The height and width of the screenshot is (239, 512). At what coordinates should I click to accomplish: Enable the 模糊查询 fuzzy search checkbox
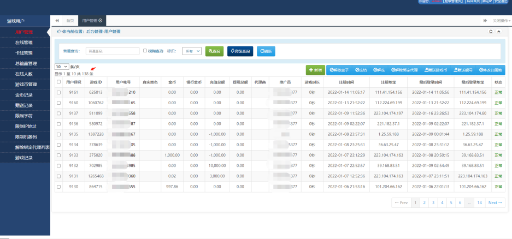click(145, 51)
